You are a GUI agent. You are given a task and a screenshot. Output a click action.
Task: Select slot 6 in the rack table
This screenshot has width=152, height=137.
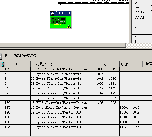[141, 37]
